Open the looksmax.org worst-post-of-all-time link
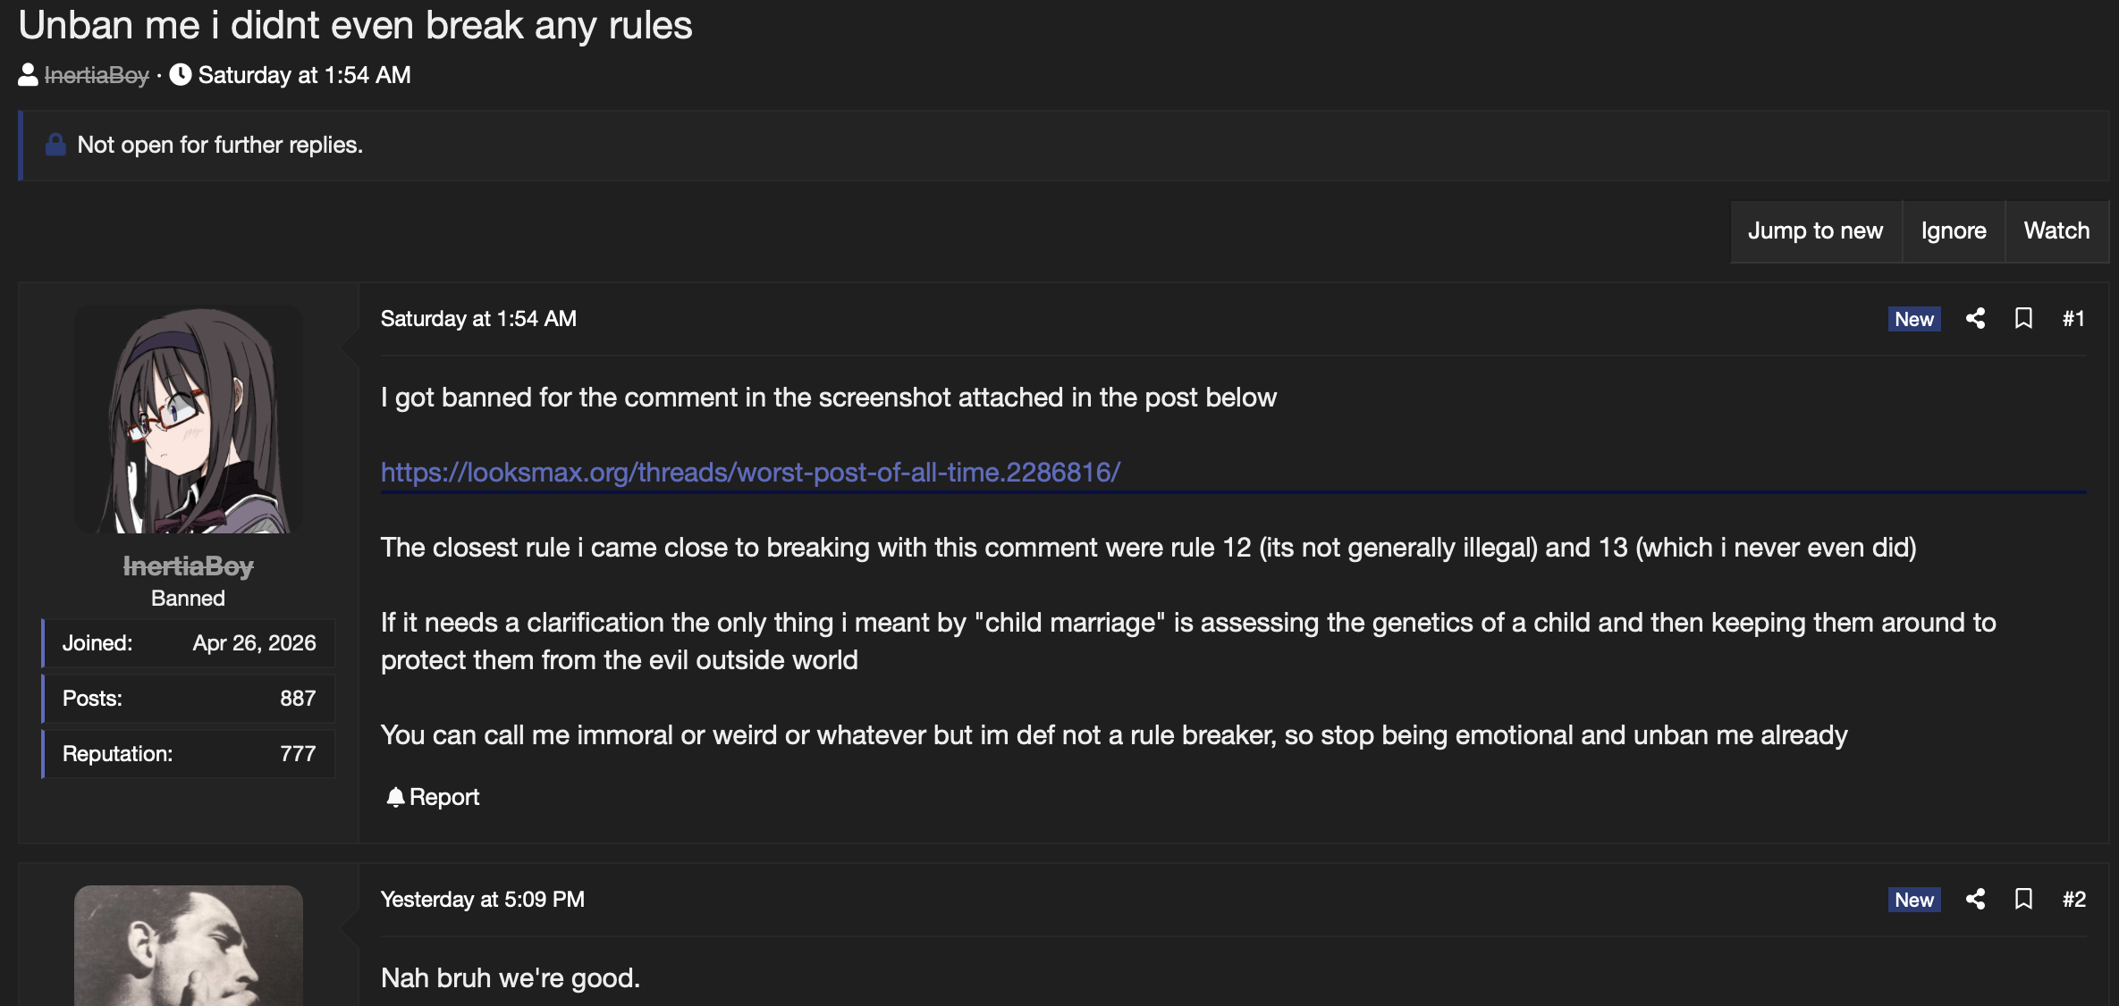The width and height of the screenshot is (2119, 1006). pos(750,473)
